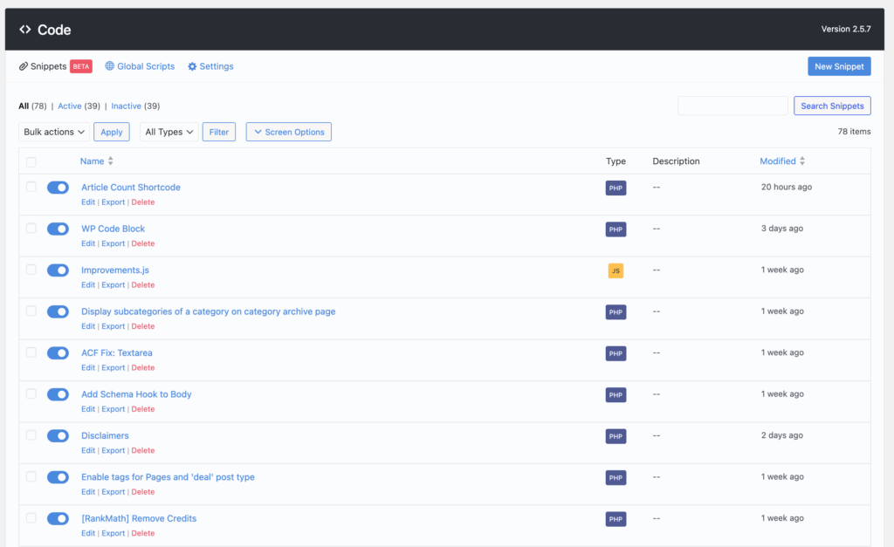This screenshot has width=894, height=547.
Task: Click PHP badge on Article Count Shortcode row
Action: point(615,188)
